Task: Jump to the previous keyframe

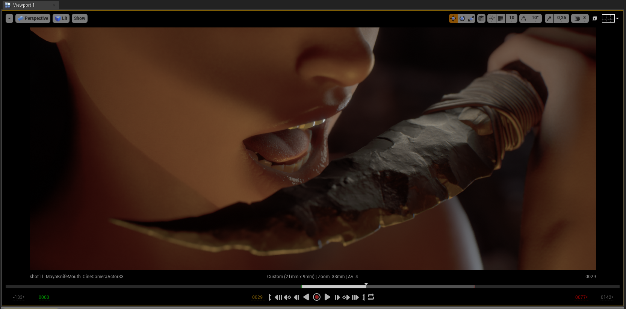Action: (x=287, y=297)
